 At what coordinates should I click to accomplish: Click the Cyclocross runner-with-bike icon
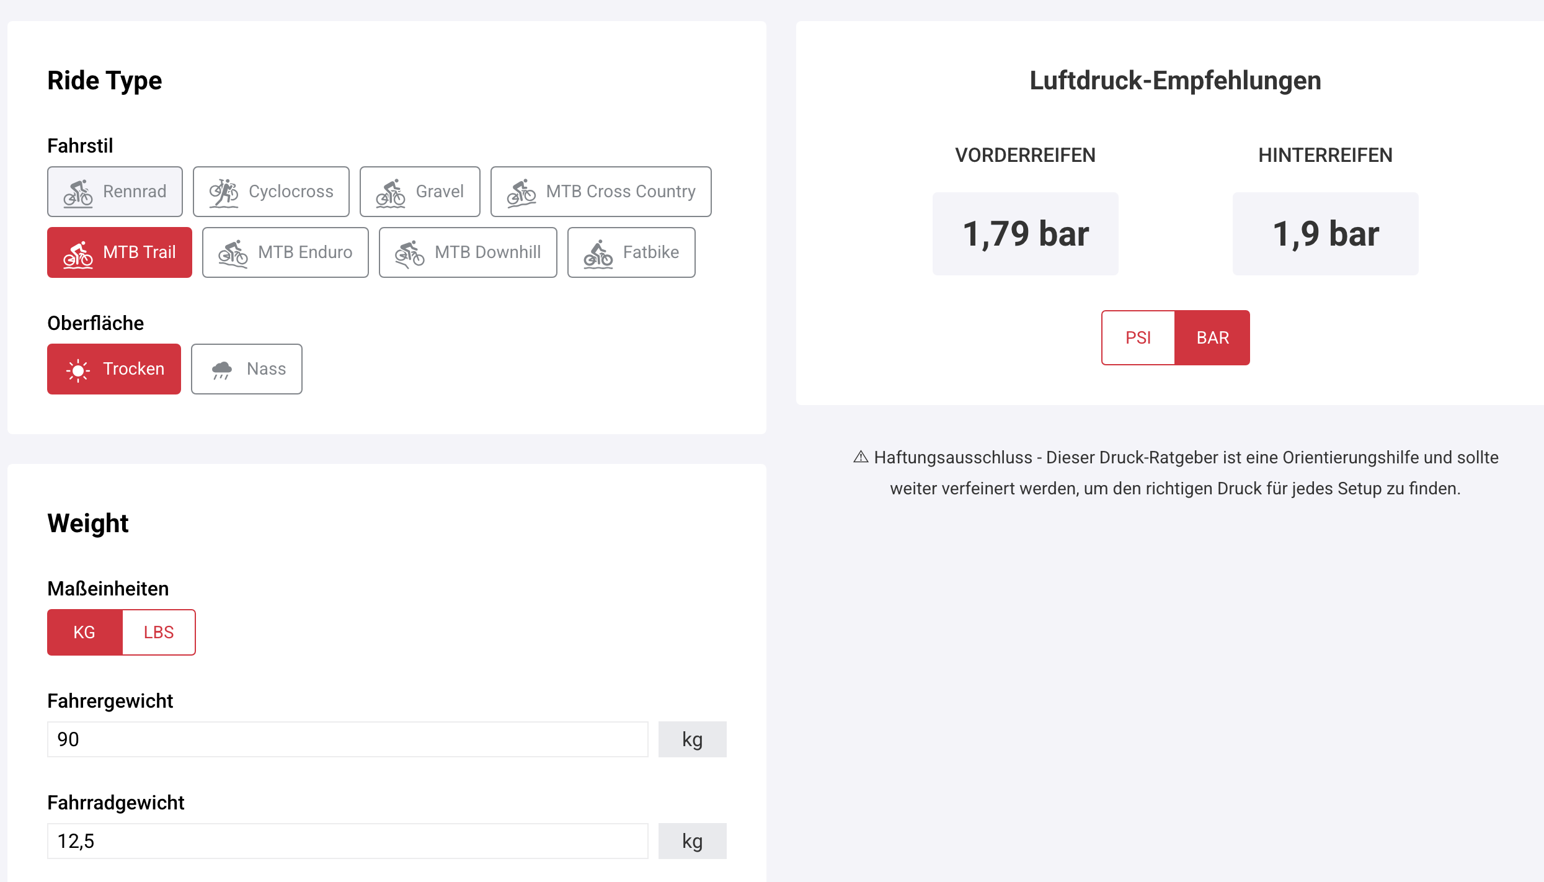224,193
